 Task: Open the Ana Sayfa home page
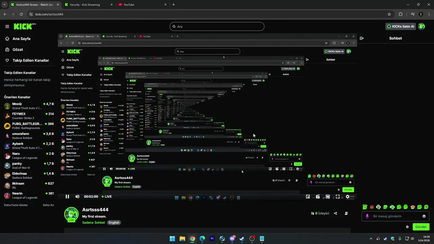[x=21, y=39]
